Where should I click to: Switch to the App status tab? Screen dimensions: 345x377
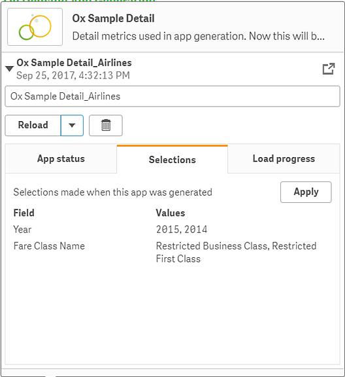61,158
